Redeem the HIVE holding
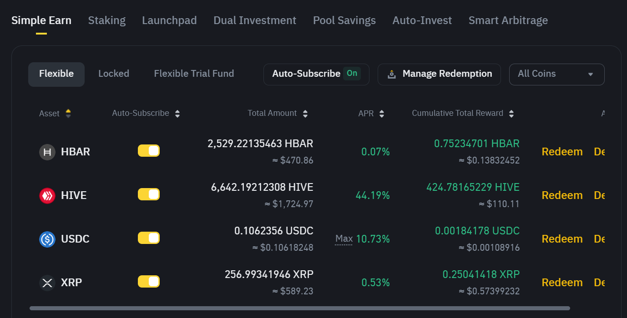 point(562,195)
